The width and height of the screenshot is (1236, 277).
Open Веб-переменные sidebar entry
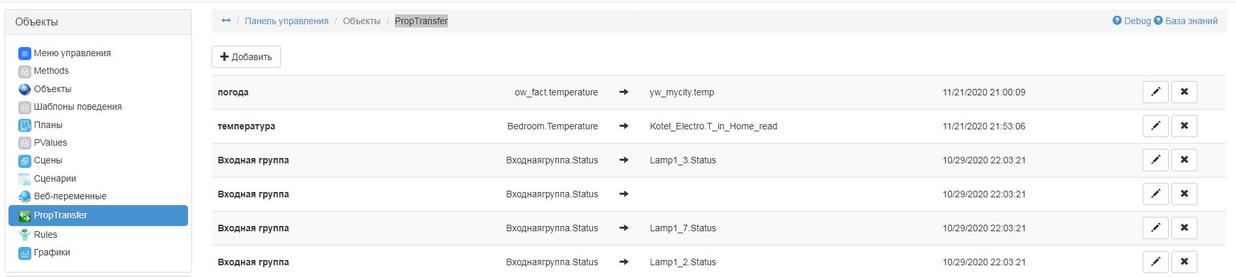[70, 196]
